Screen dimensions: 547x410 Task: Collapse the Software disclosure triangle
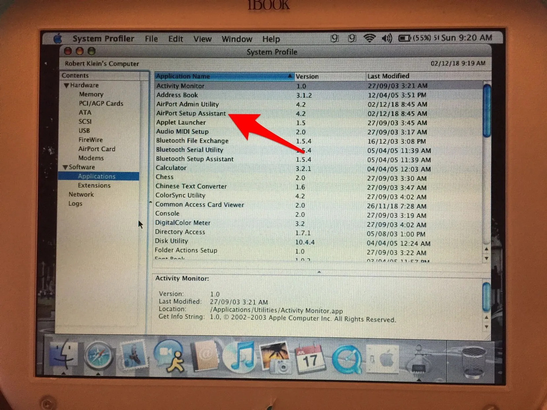65,167
